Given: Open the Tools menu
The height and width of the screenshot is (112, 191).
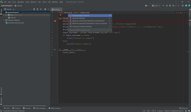Looking at the screenshot, I should click(x=44, y=2).
